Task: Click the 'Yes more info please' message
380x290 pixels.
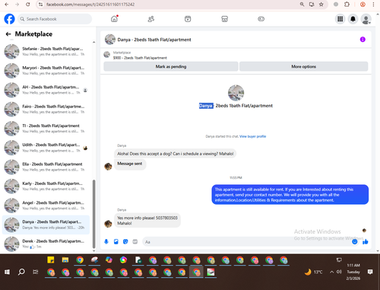Action: 147,220
